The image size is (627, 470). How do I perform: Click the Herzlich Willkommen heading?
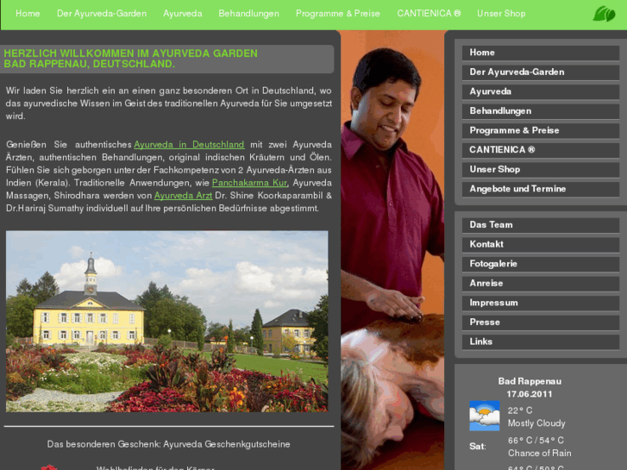coord(131,59)
